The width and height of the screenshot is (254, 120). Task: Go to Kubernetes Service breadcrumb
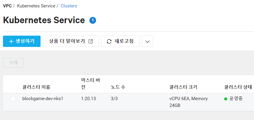[36, 6]
